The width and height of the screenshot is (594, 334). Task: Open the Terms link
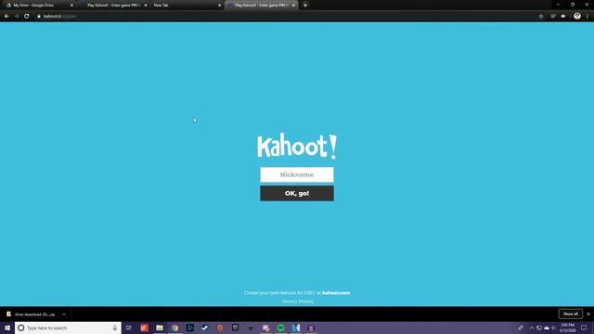[288, 302]
